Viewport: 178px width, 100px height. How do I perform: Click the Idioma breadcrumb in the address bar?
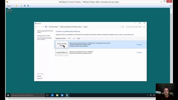click(85, 27)
